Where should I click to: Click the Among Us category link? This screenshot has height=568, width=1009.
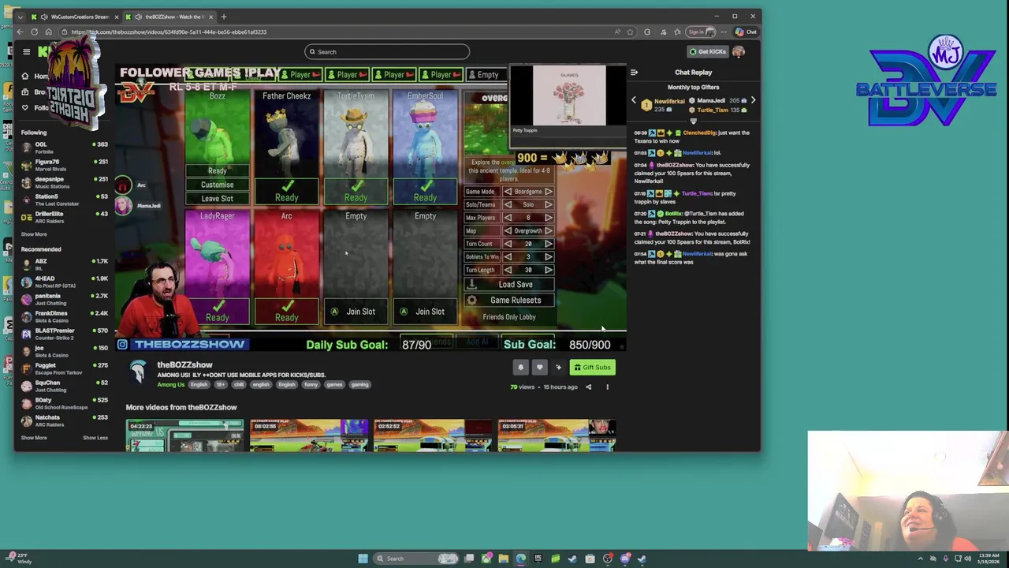(170, 385)
